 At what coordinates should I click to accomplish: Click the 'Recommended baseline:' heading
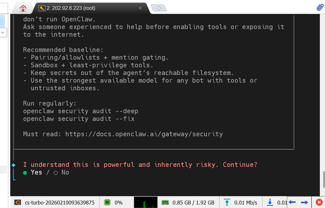click(63, 50)
